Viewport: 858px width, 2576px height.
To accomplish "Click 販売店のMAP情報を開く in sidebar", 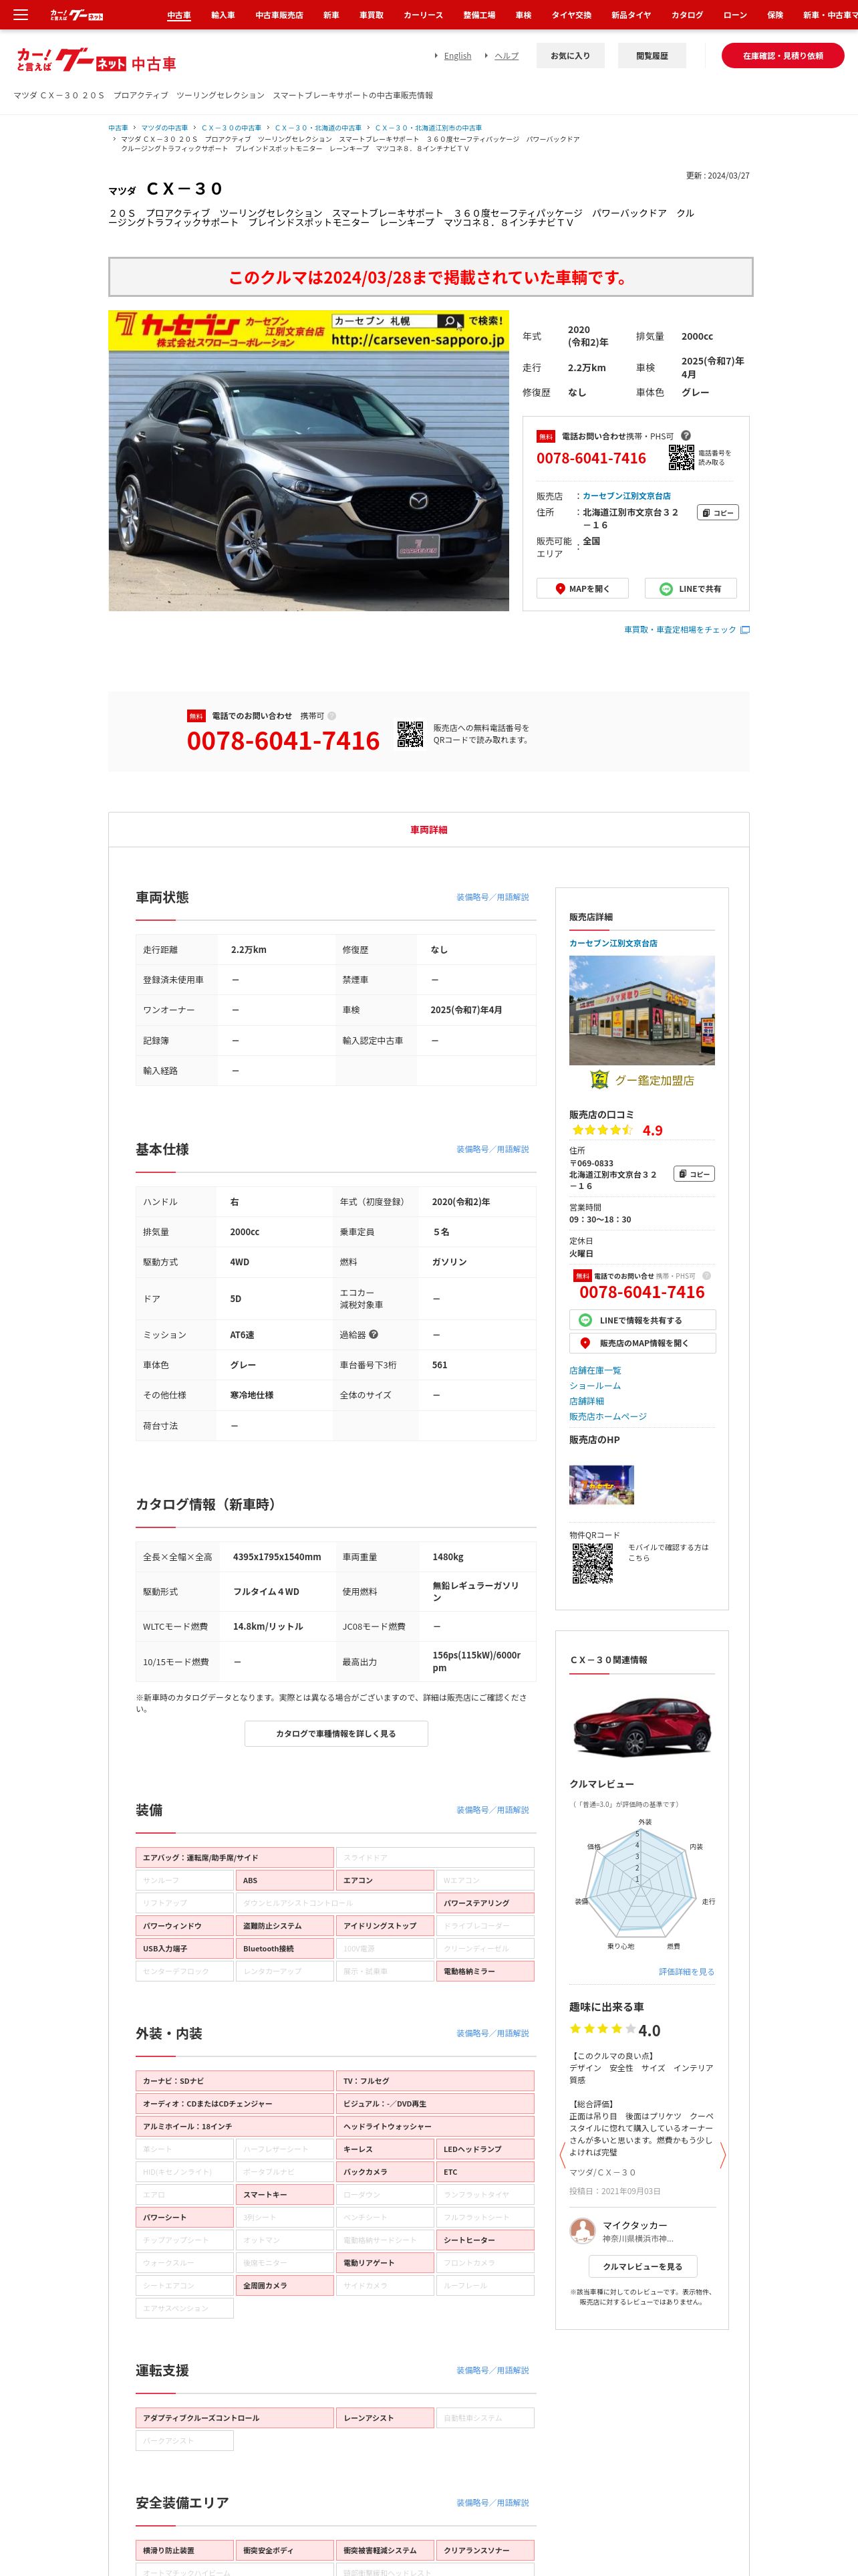I will point(642,1343).
